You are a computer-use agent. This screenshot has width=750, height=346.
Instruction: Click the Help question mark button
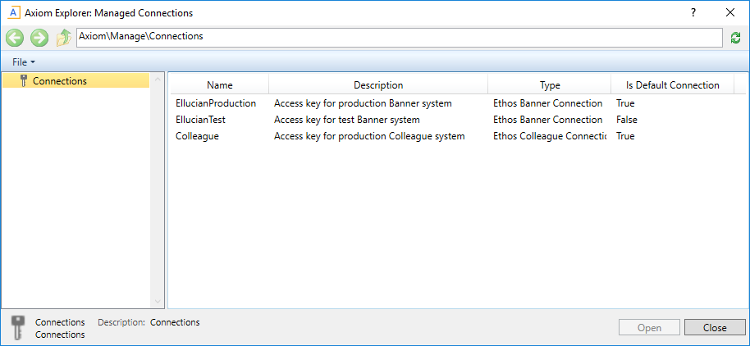[x=693, y=12]
